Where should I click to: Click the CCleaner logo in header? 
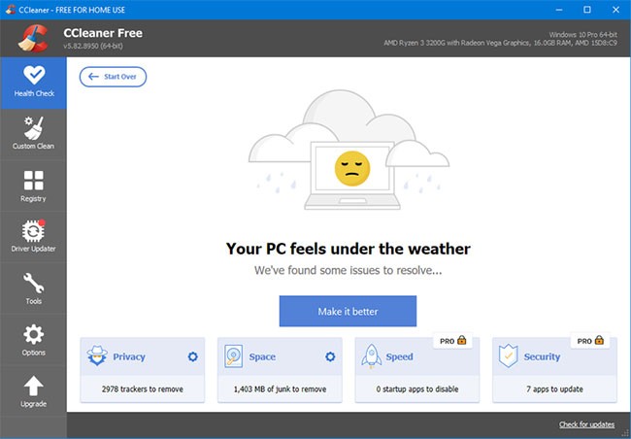[33, 38]
